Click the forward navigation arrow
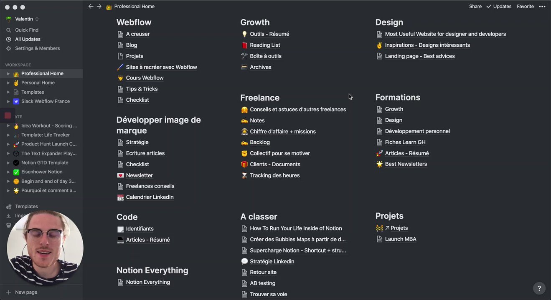This screenshot has width=551, height=300. pyautogui.click(x=99, y=6)
